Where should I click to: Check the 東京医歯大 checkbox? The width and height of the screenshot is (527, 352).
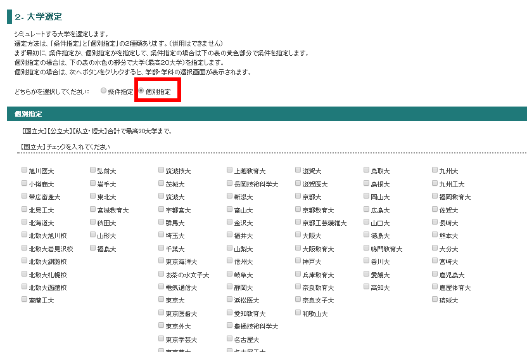162,312
